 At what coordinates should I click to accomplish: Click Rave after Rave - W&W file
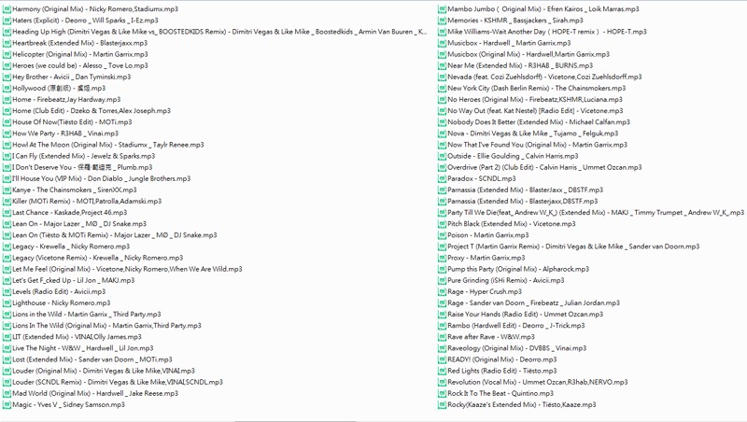pos(491,336)
